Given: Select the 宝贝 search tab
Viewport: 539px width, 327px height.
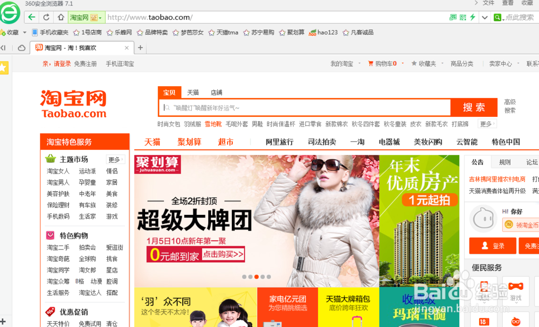Looking at the screenshot, I should pyautogui.click(x=169, y=92).
